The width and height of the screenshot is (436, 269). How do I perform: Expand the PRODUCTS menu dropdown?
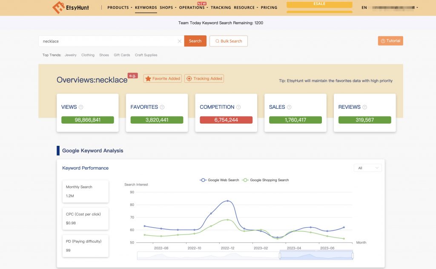click(119, 7)
